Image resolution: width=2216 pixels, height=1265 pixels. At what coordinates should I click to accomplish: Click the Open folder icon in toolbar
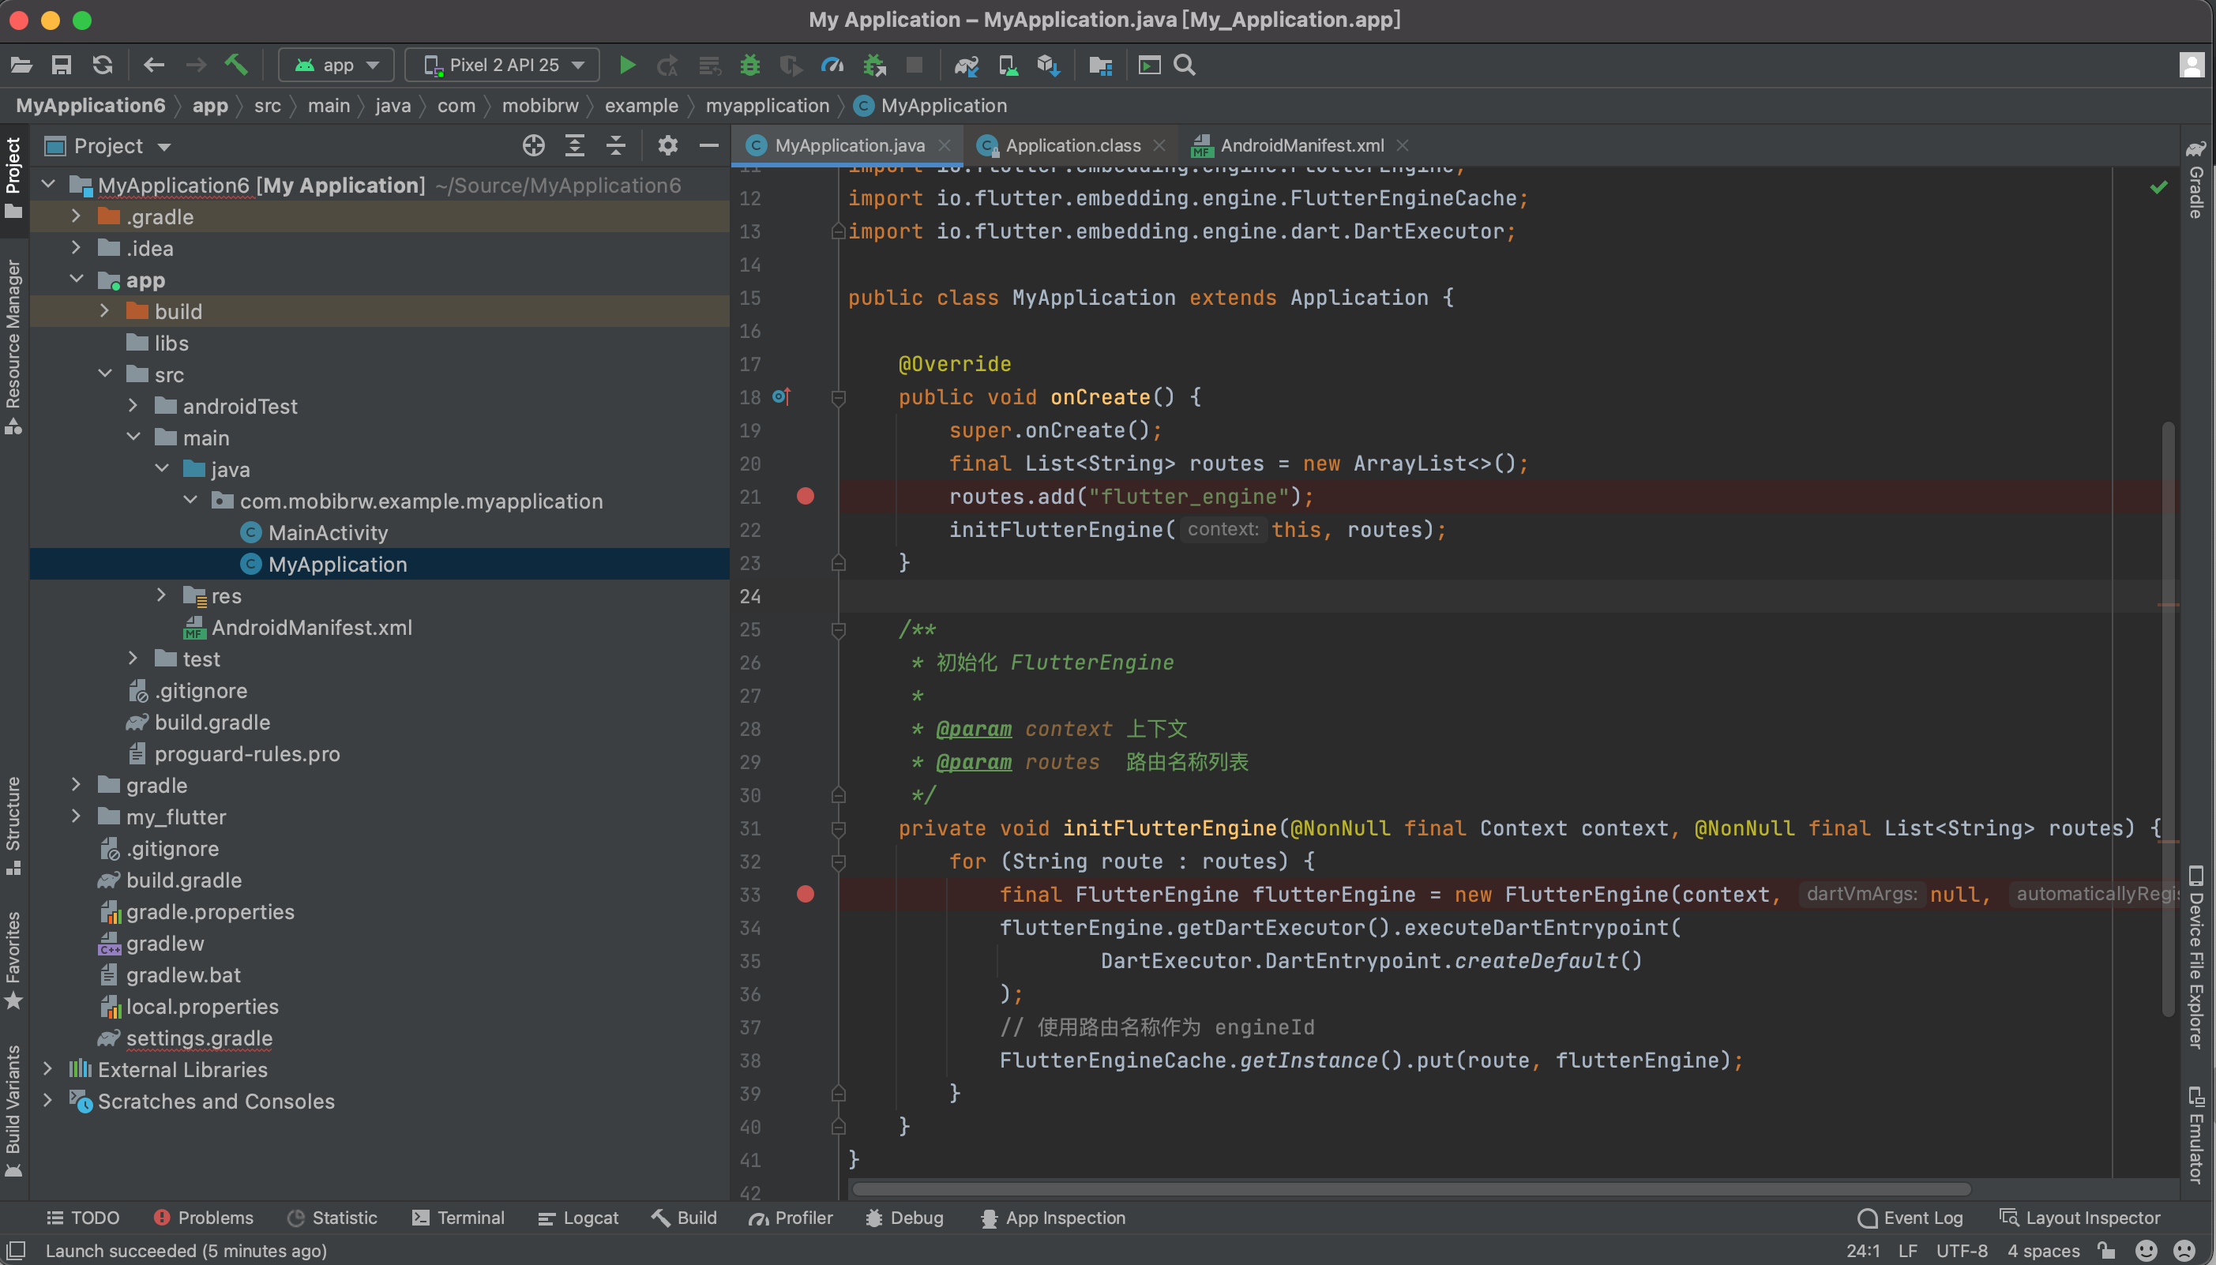pos(21,66)
